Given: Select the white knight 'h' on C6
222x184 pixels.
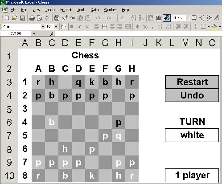Looking at the screenshot, I should point(65,149).
